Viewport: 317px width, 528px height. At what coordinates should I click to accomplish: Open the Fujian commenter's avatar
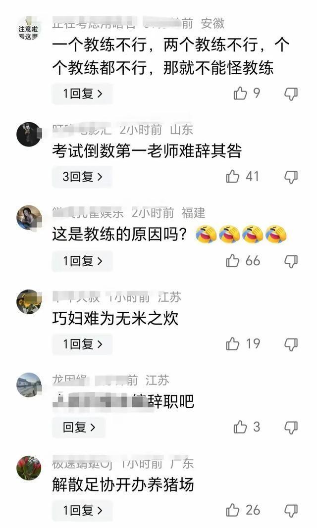(x=29, y=218)
